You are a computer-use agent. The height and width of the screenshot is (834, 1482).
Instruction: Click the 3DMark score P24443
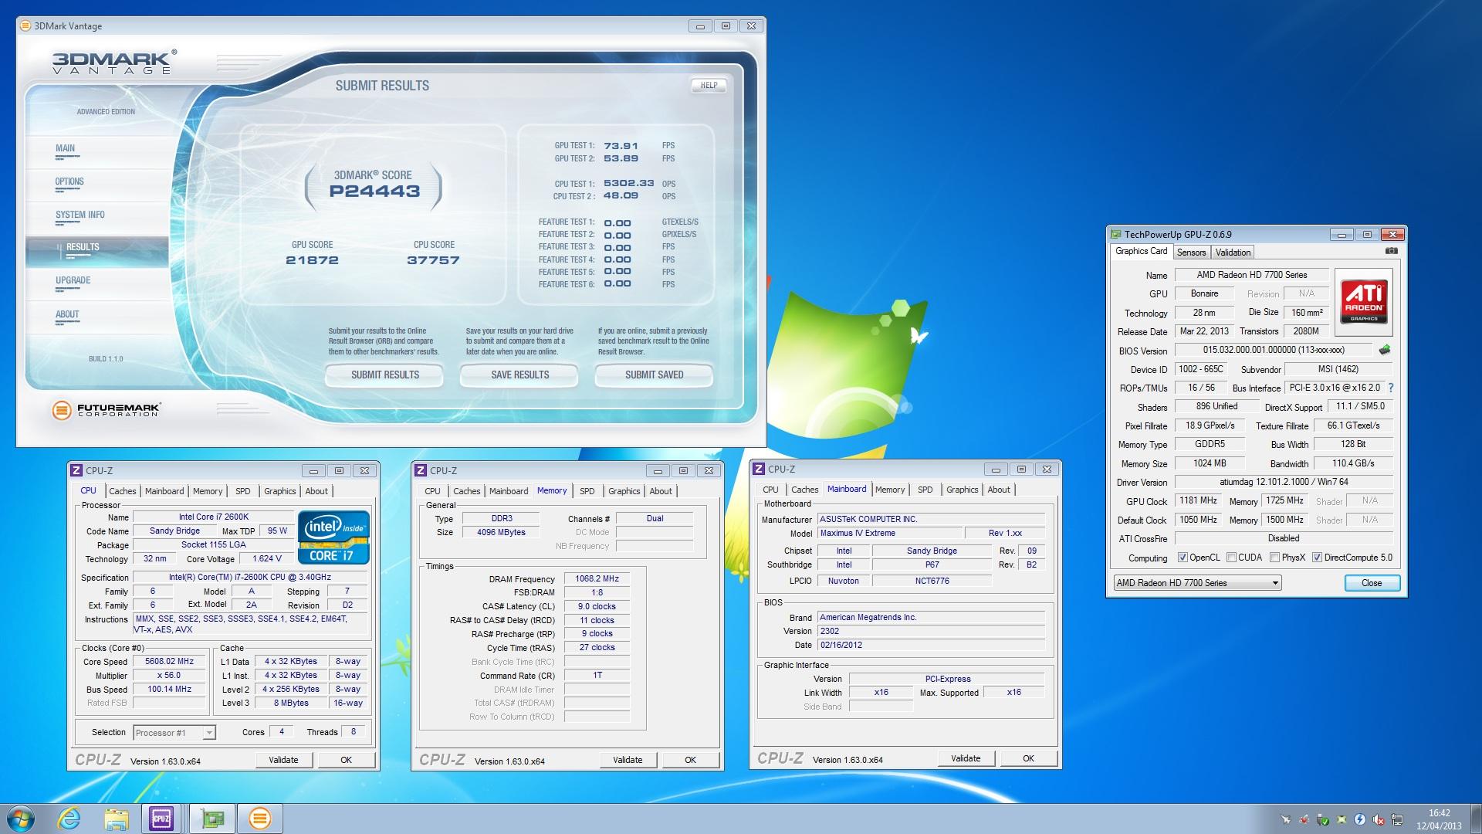click(x=374, y=192)
